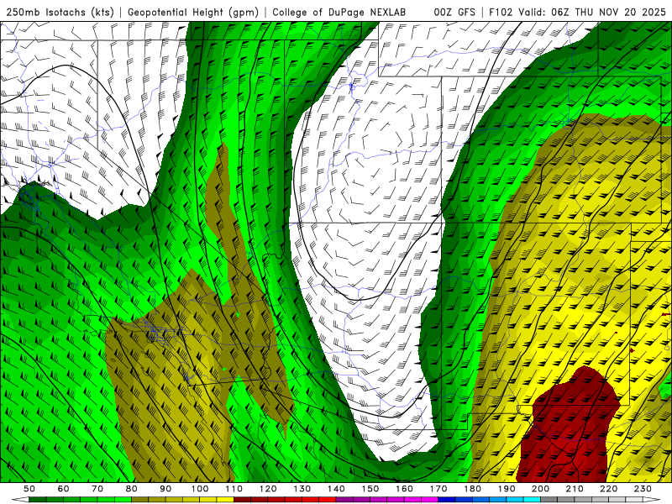Select the 200 value on the legend
This screenshot has width=672, height=504.
pos(540,489)
